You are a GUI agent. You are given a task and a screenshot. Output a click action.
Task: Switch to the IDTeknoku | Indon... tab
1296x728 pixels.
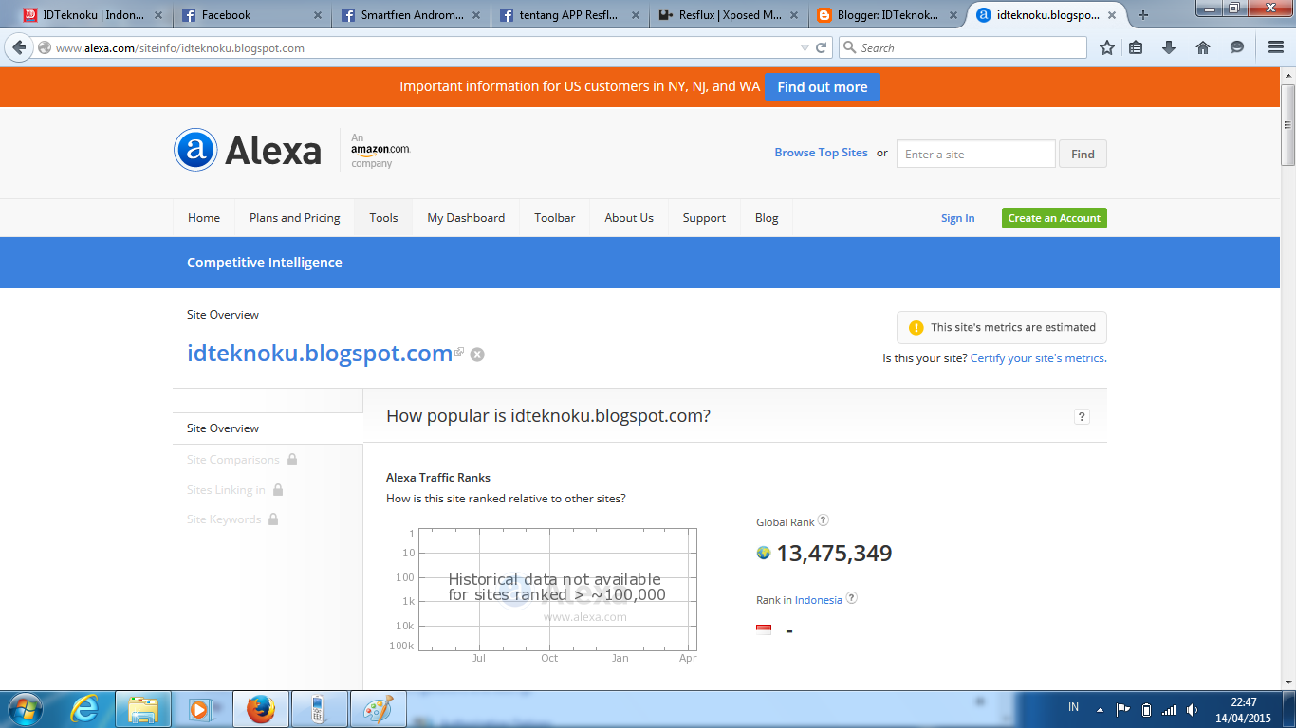(x=94, y=15)
